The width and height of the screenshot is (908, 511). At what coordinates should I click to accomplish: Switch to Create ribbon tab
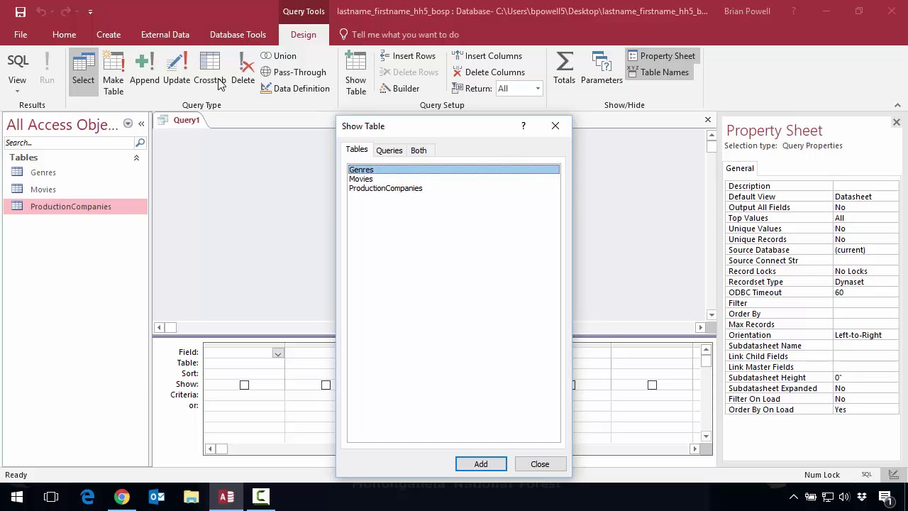pos(109,34)
